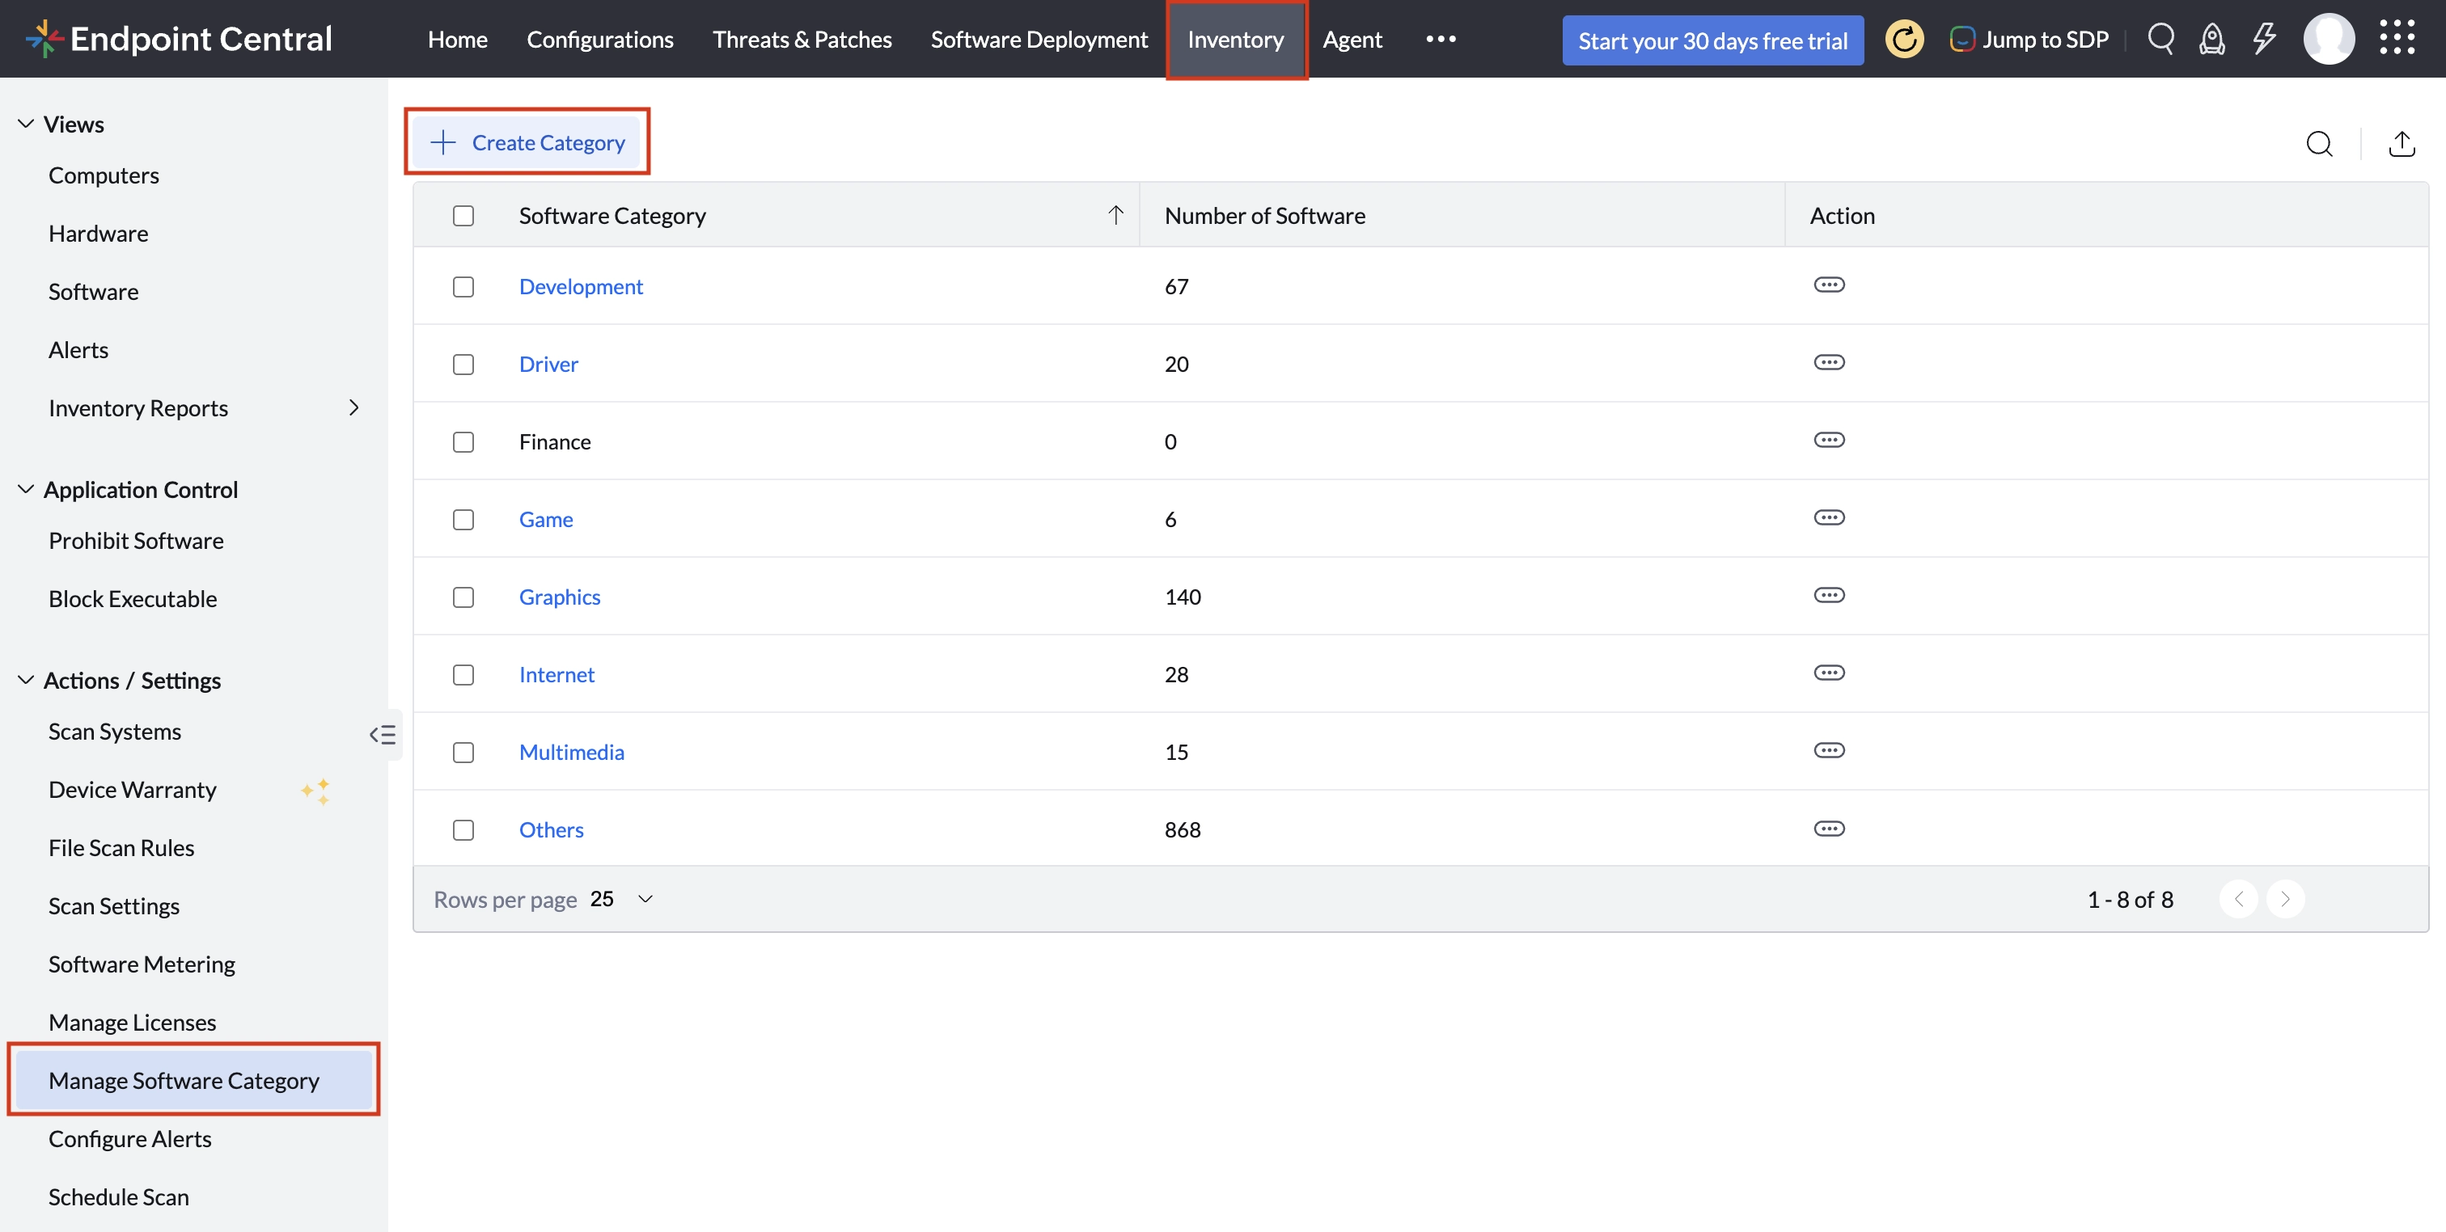This screenshot has width=2446, height=1232.
Task: Check the Development category checkbox
Action: click(463, 287)
